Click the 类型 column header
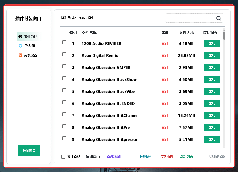238x172 pixels. (x=165, y=33)
